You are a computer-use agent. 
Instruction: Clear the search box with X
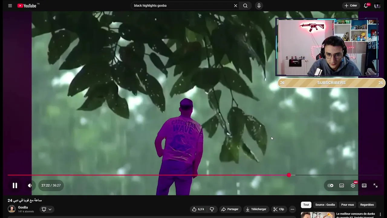click(236, 5)
